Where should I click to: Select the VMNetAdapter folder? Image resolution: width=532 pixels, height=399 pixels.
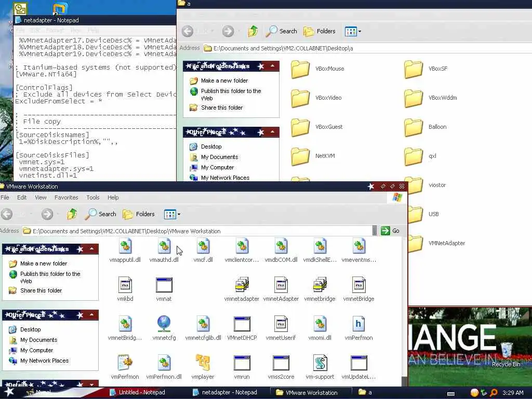coord(436,243)
